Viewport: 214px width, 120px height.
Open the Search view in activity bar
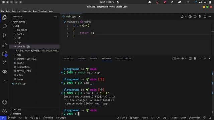[x=4, y=26]
